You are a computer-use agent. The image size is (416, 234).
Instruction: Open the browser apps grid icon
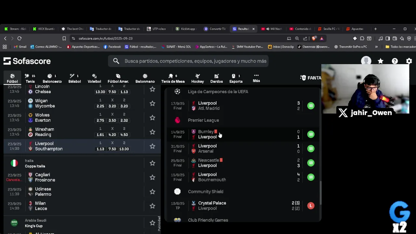point(5,47)
